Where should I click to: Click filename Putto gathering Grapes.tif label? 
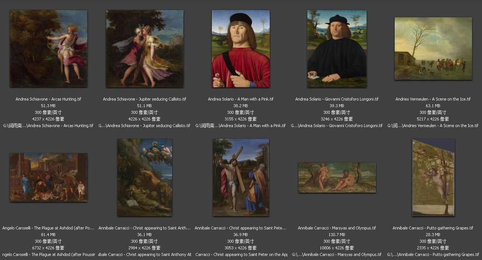coord(433,228)
